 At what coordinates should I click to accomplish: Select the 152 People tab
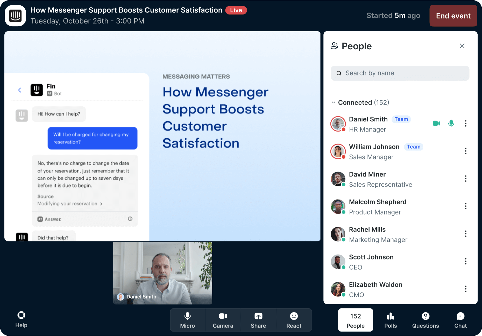[x=355, y=320]
